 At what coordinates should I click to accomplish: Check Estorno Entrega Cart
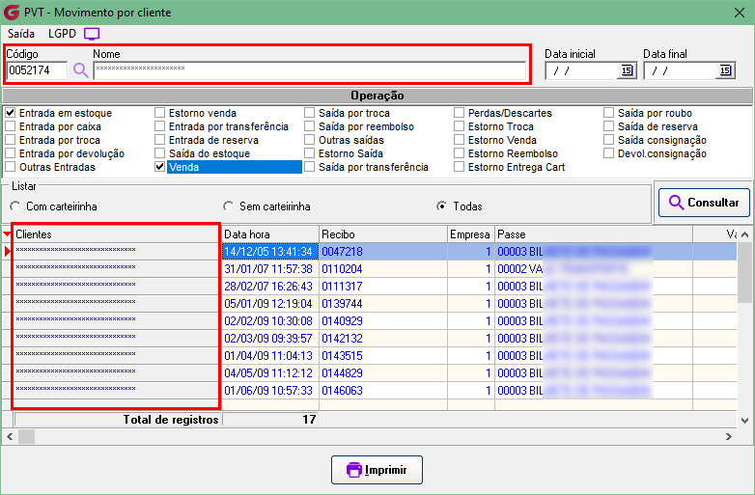click(x=460, y=167)
